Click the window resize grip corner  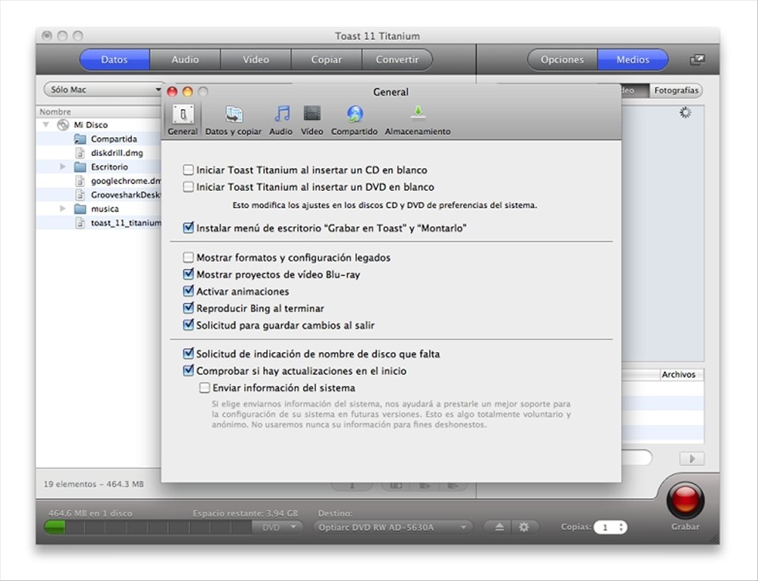[713, 539]
